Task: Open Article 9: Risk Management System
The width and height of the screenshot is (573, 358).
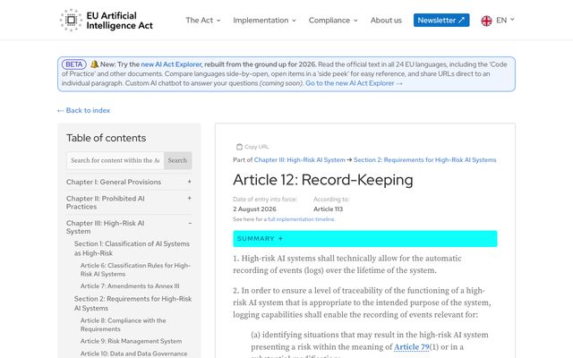Action: coord(132,341)
